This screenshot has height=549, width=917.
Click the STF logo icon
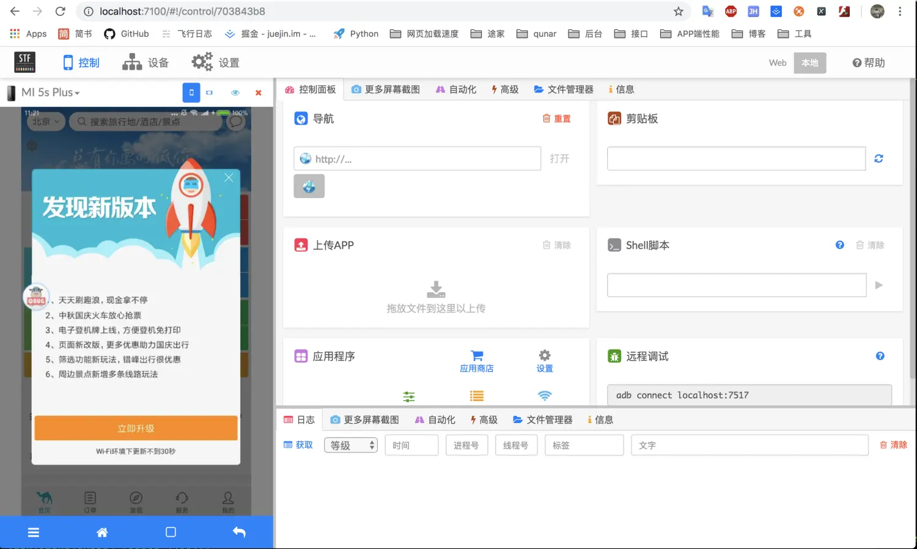pyautogui.click(x=24, y=62)
